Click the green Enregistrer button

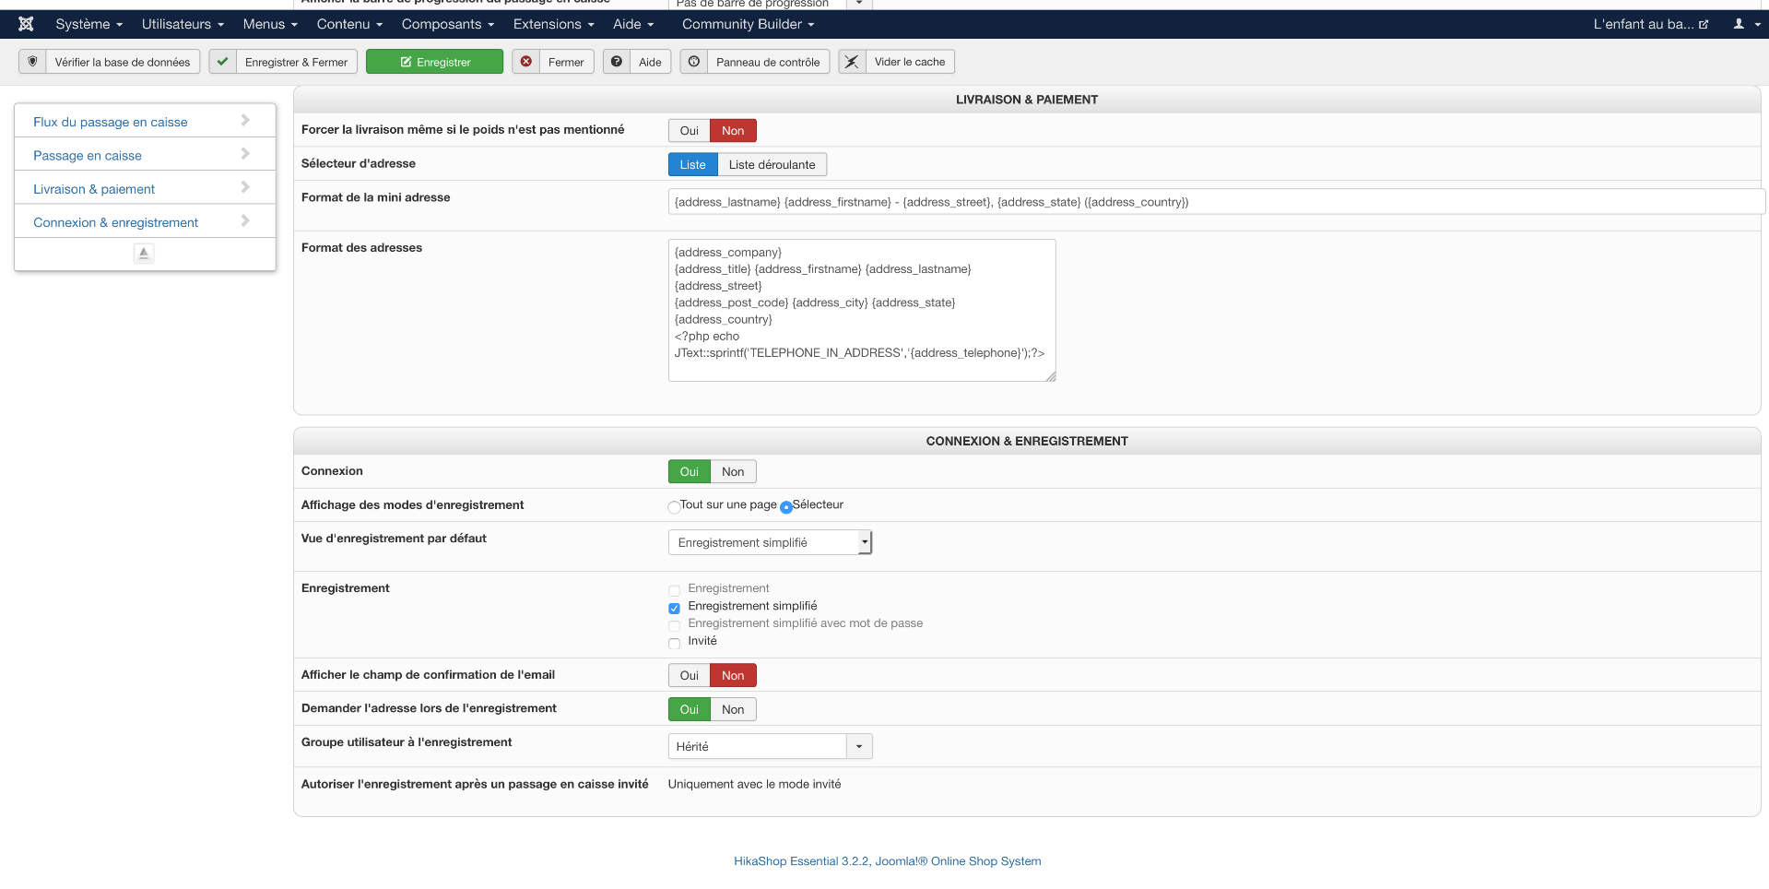pos(434,62)
